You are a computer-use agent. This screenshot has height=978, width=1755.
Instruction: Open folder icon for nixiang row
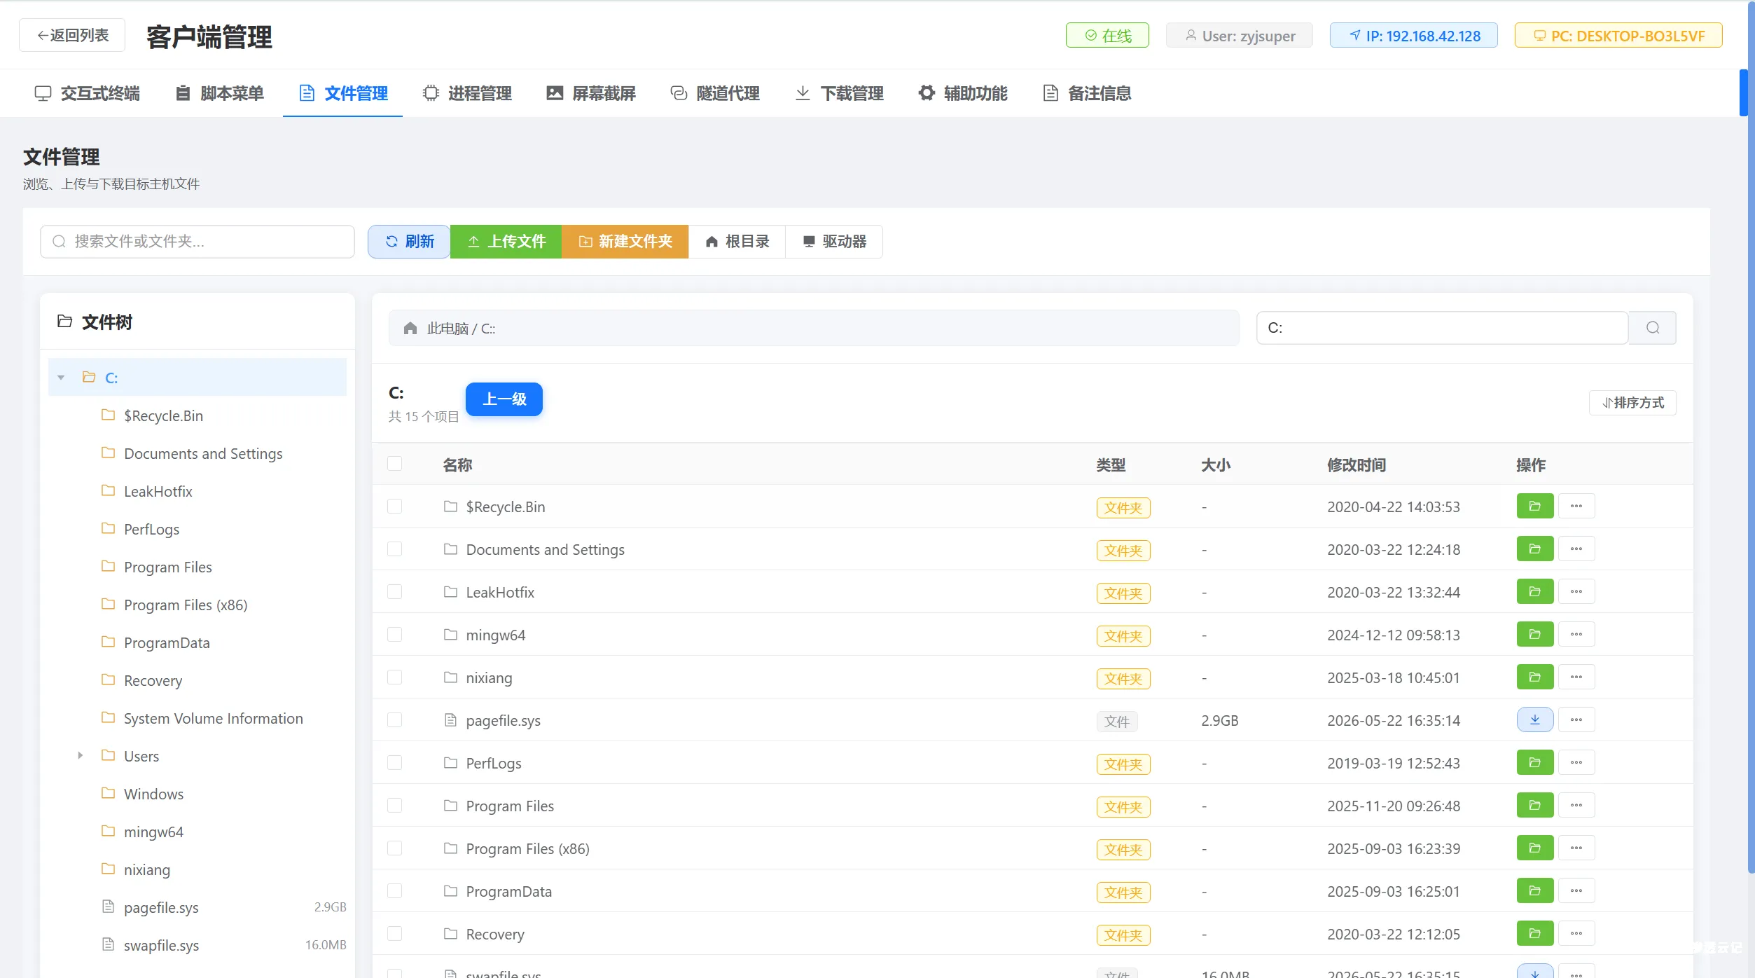(x=1534, y=677)
